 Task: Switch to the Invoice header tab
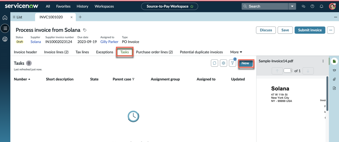pos(25,52)
